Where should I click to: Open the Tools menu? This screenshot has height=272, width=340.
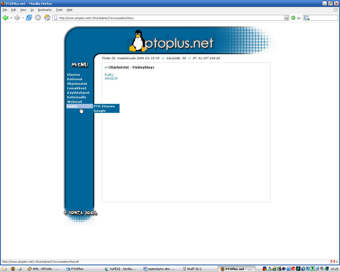coord(59,10)
